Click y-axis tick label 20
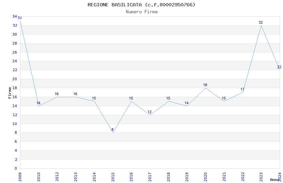This screenshot has width=283, height=183. [x=15, y=79]
